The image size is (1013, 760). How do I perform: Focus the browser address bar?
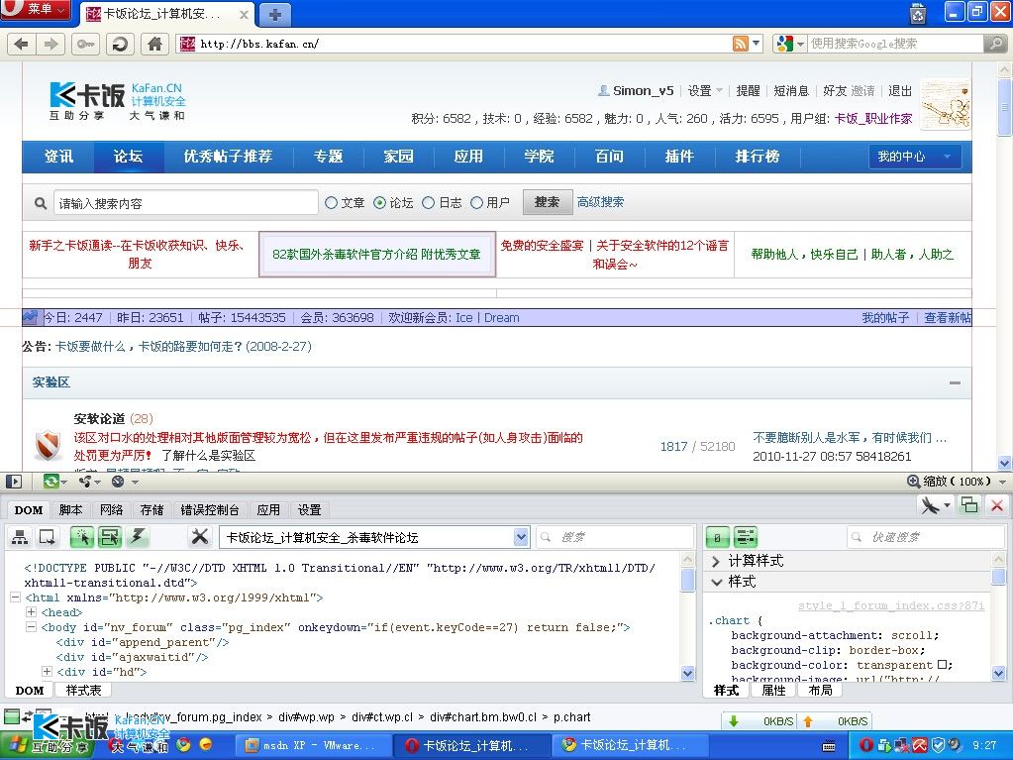point(455,44)
